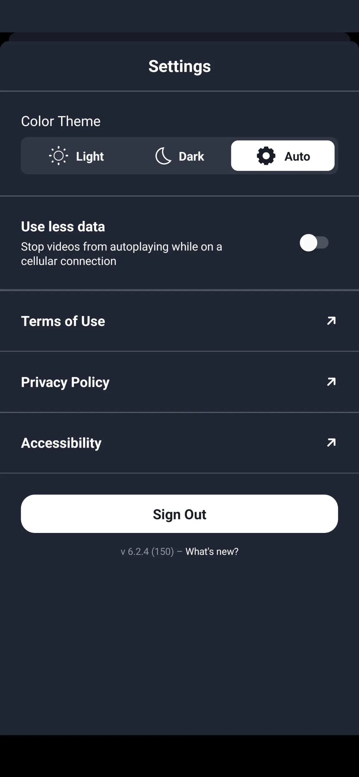Tap the autoplay description text
The width and height of the screenshot is (359, 777).
(122, 254)
